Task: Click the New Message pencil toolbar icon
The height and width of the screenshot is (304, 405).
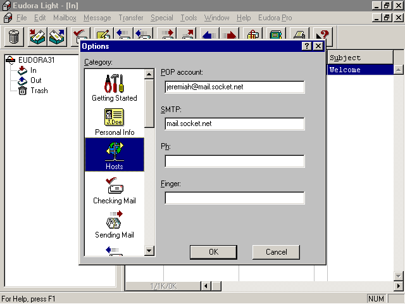Action: click(x=103, y=34)
